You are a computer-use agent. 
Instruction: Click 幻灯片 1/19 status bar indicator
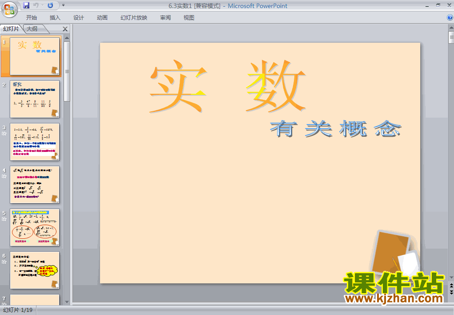click(x=18, y=310)
